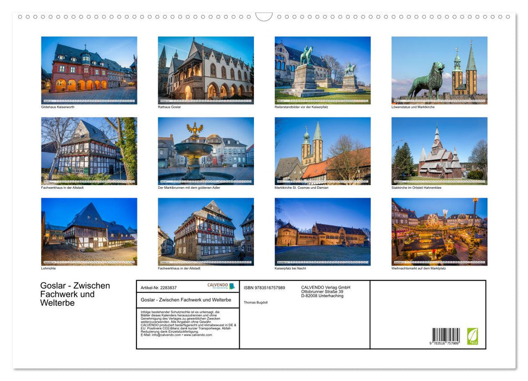The width and height of the screenshot is (528, 381).
Task: Click caption 'Stabkirche im Ortsteil Hahnenklee'
Action: (x=416, y=187)
